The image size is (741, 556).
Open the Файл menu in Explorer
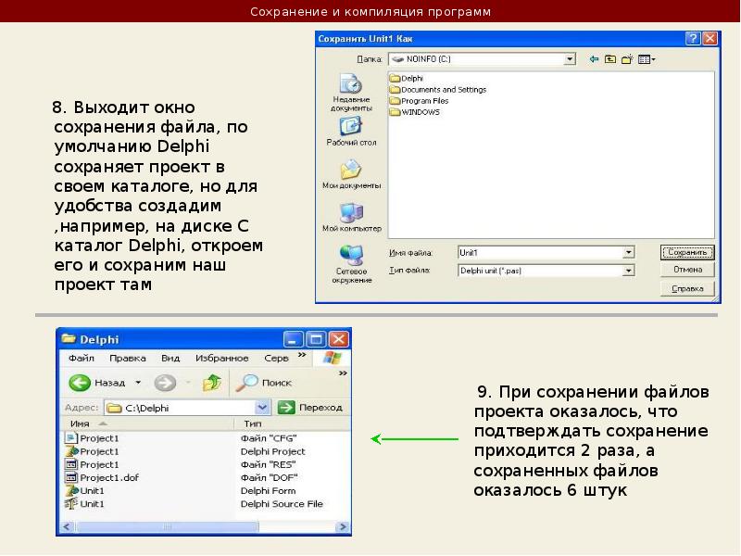point(81,358)
